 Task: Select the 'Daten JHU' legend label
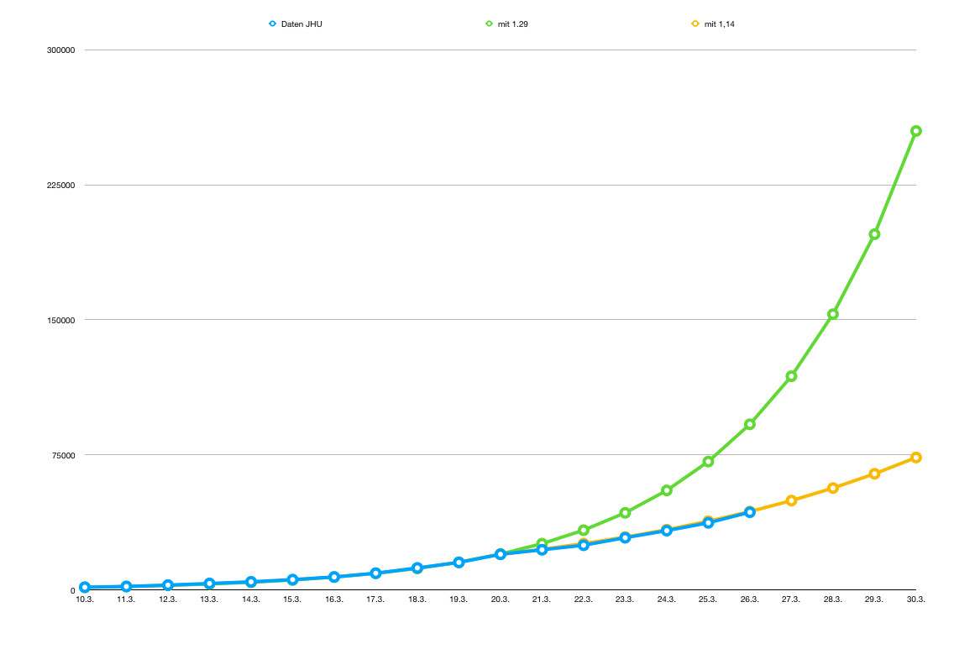pyautogui.click(x=301, y=24)
